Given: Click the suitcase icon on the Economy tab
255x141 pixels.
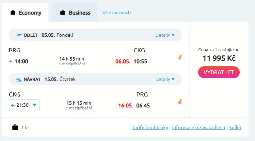Looking at the screenshot, I should (x=13, y=13).
